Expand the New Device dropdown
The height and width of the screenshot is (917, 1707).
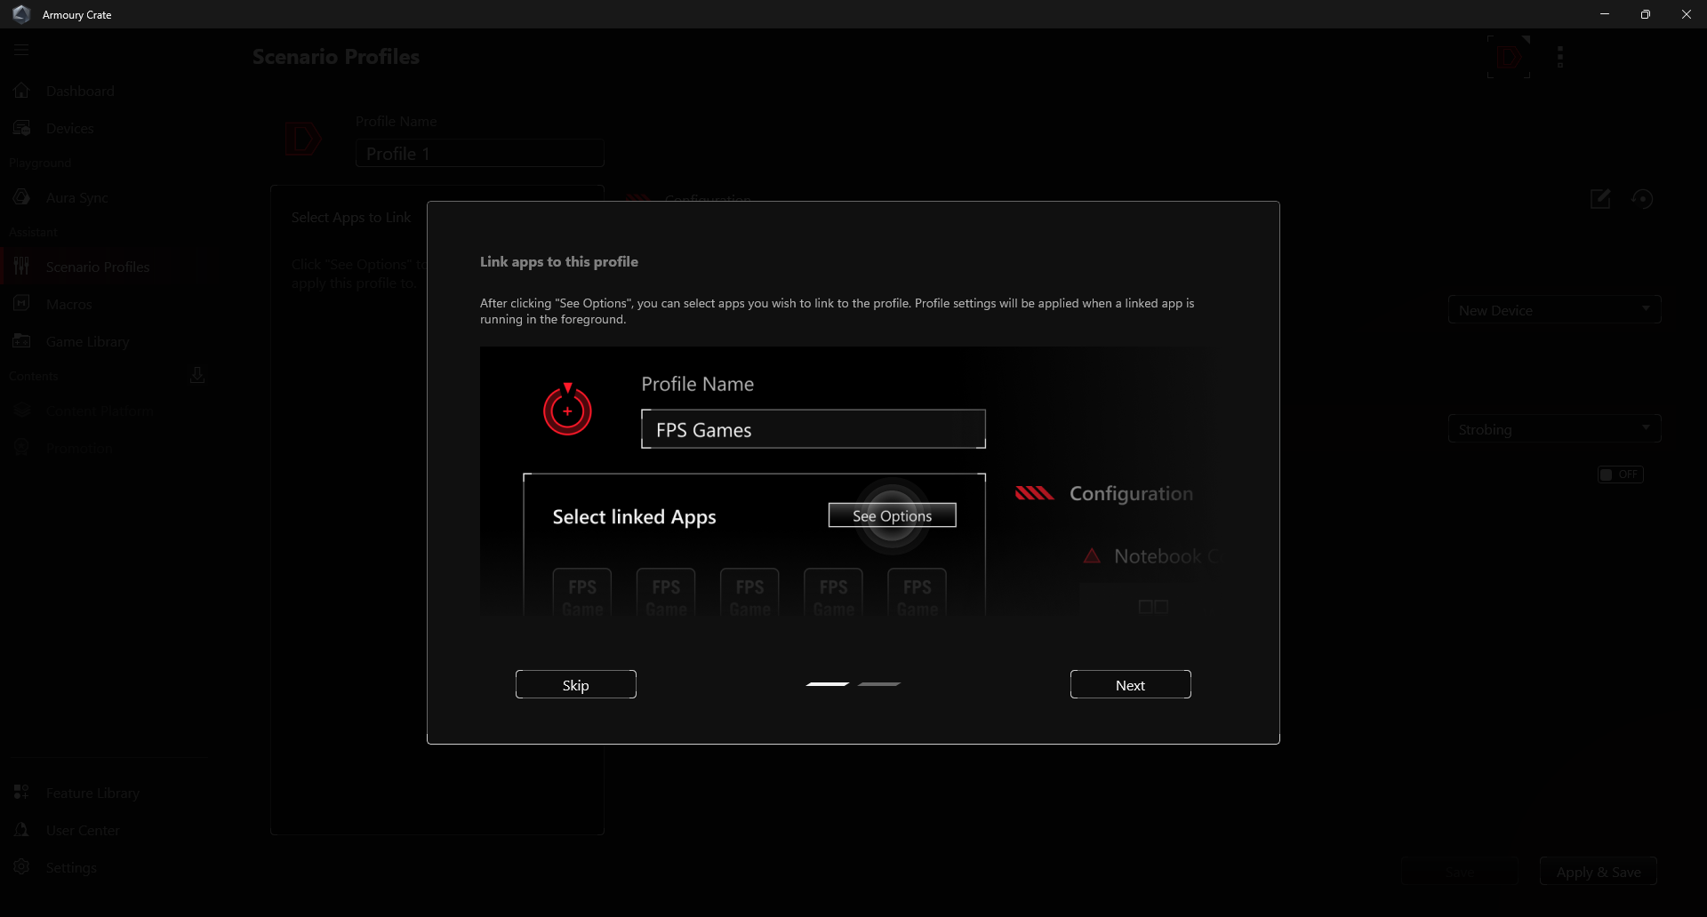(1554, 310)
